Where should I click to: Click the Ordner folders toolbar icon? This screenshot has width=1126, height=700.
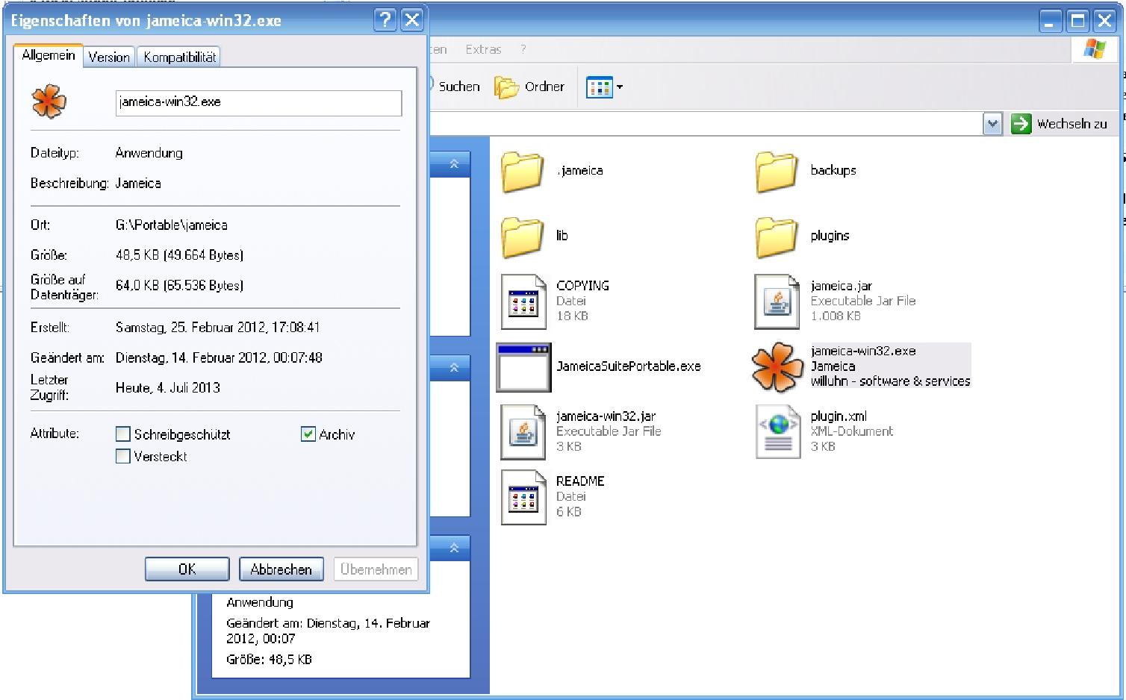[506, 87]
